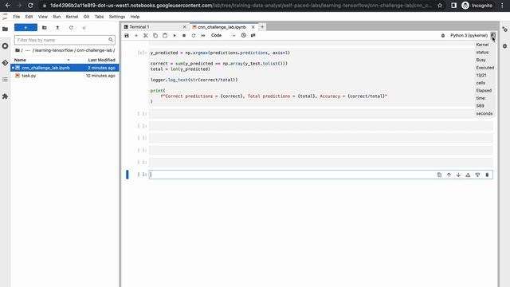This screenshot has height=287, width=510.
Task: Save the notebook with the disk icon
Action: coord(127,35)
